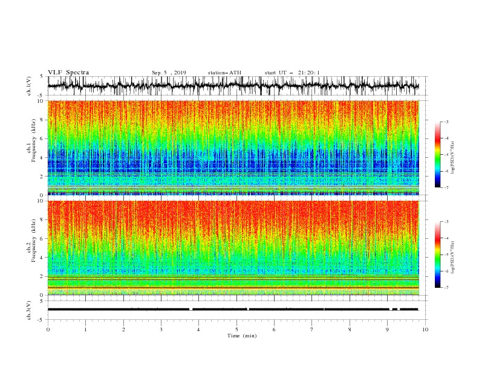Click the "-3" tick on upper colorbar
Viewport: 479px width, 370px height.
coord(446,122)
